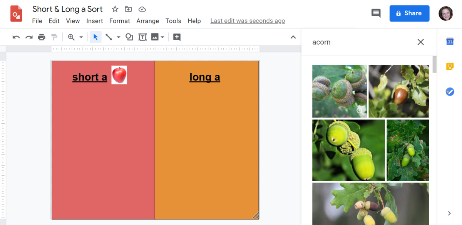Image resolution: width=462 pixels, height=225 pixels.
Task: Open Google Keep in side panel
Action: [x=450, y=67]
